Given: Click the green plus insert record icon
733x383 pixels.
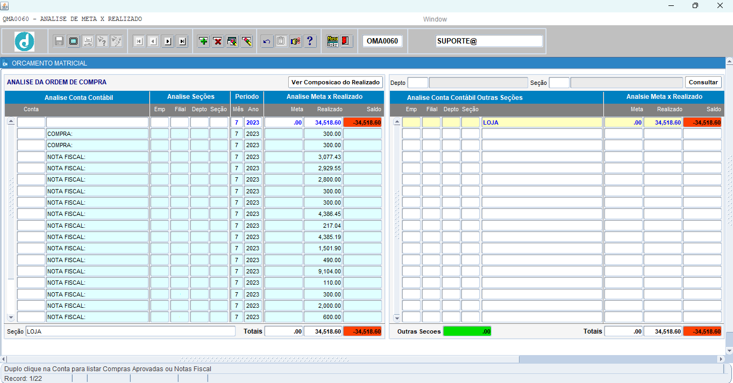Looking at the screenshot, I should click(203, 41).
